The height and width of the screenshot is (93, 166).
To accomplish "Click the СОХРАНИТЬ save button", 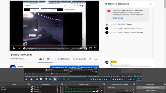I will (x=79, y=59).
